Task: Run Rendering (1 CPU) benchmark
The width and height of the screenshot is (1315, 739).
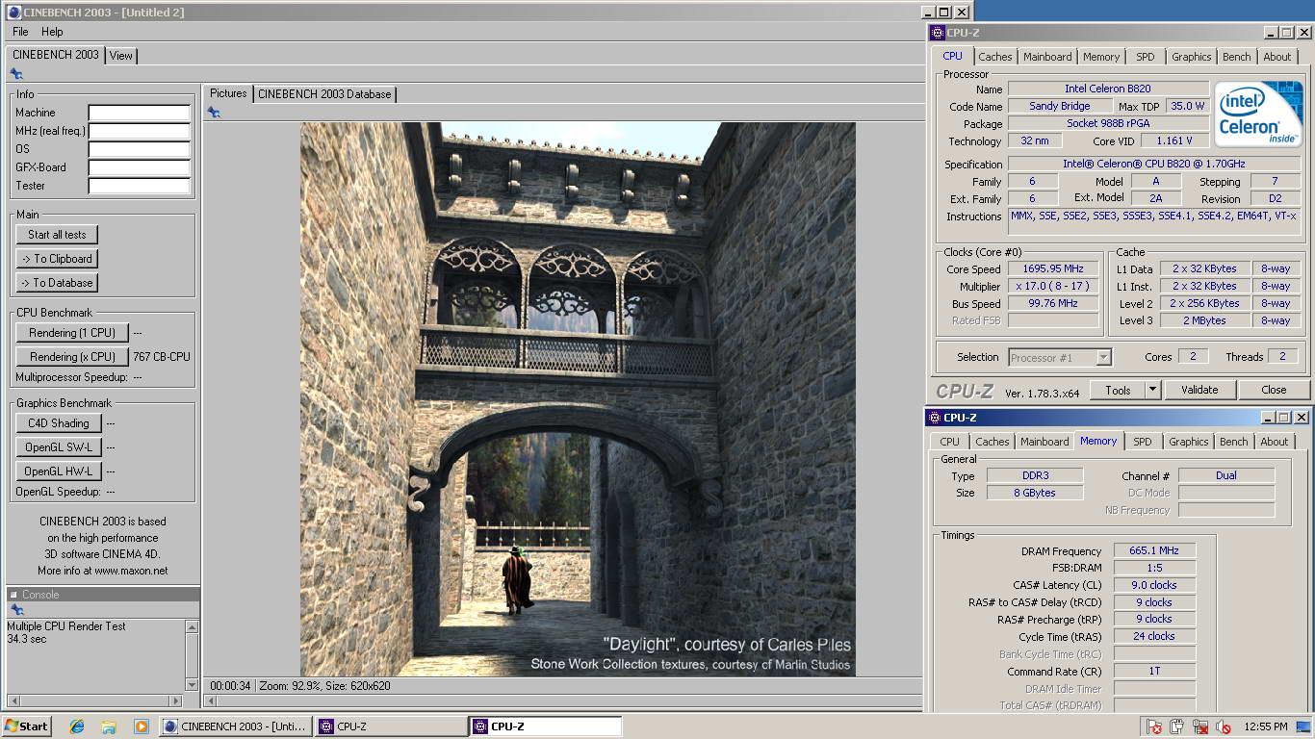Action: [72, 333]
